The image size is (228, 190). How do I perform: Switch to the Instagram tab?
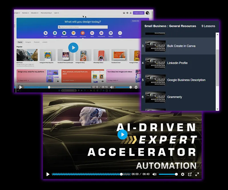pos(28,42)
